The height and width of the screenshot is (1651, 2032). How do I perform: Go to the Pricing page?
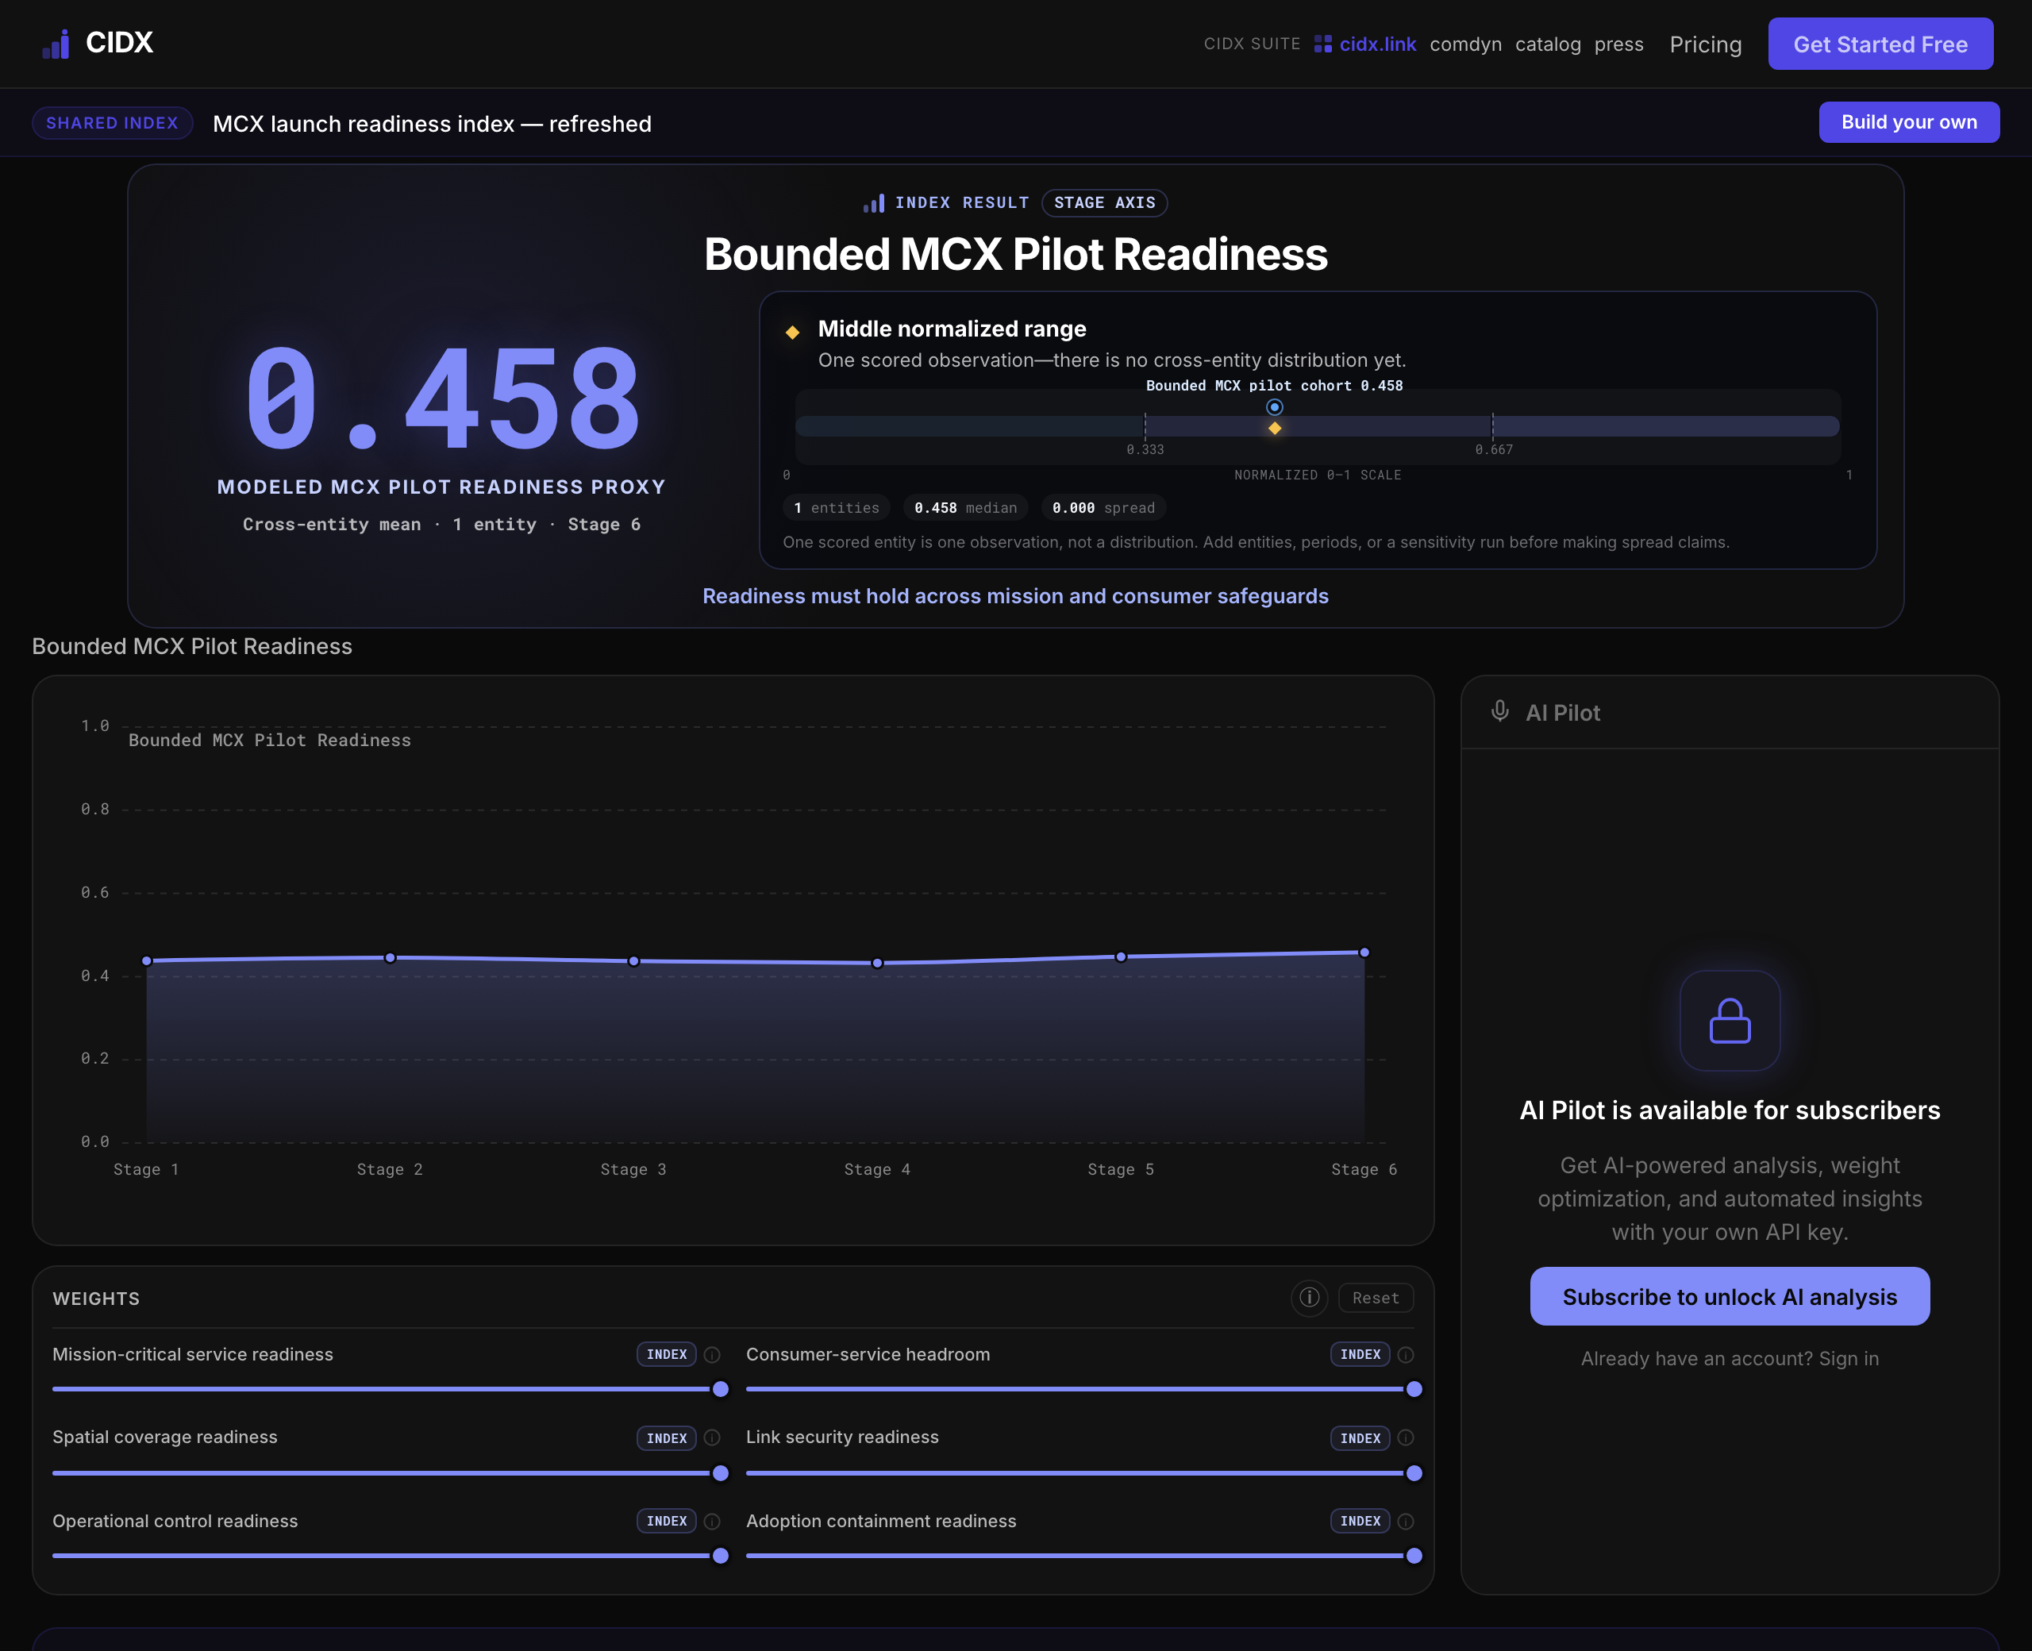click(1705, 44)
